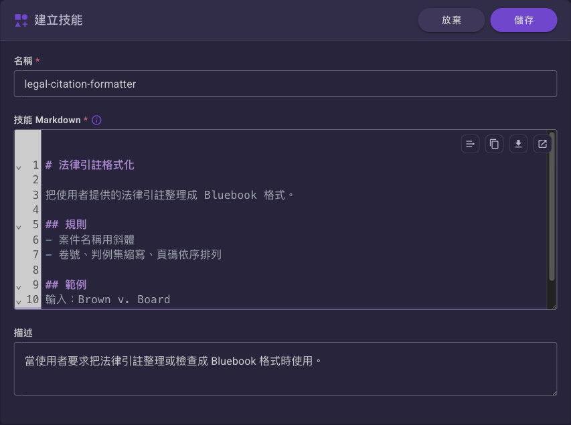Viewport: 571px width, 425px height.
Task: Click line 3 text '把使用者提供的法律引註整理成 Bluebook 格式'
Action: click(165, 195)
